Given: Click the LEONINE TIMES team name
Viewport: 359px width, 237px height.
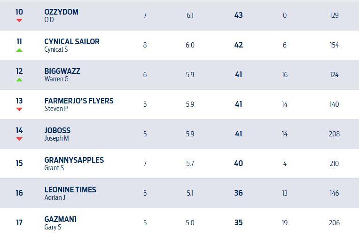Looking at the screenshot, I should click(x=70, y=190).
